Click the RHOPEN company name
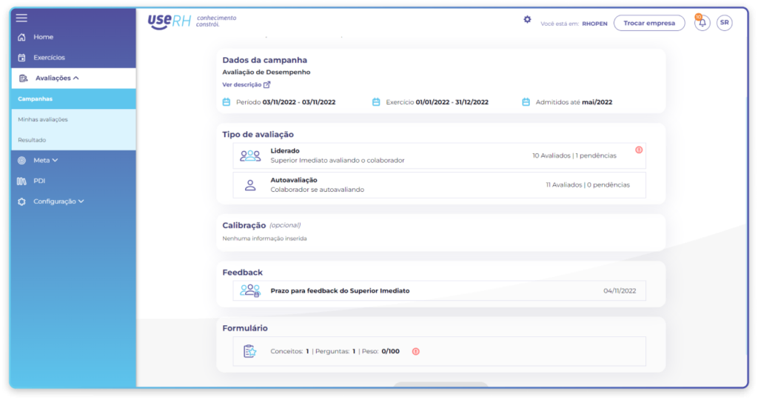The image size is (758, 400). (x=594, y=24)
